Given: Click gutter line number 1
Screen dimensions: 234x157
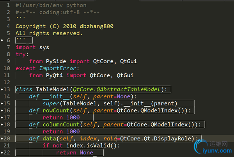Looking at the screenshot, I should coord(8,5).
